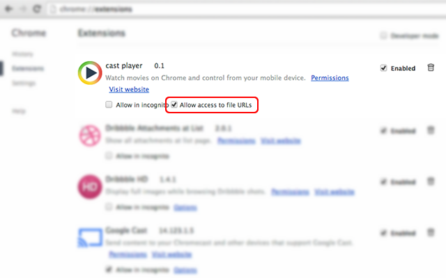Click the Google Cast blue screen icon
This screenshot has height=278, width=446.
pos(90,238)
